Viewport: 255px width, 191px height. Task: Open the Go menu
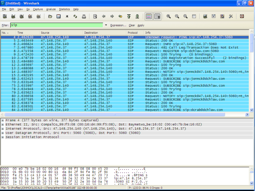click(x=28, y=9)
